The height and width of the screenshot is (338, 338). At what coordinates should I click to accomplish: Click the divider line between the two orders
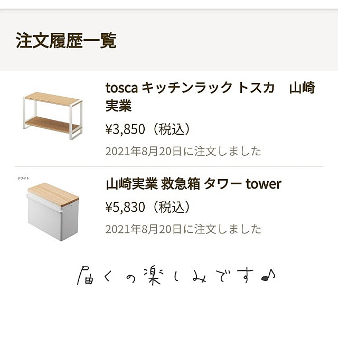169,166
